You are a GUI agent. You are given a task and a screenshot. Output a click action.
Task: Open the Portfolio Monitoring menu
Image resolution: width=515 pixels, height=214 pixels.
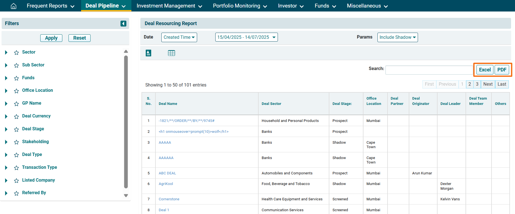[240, 6]
